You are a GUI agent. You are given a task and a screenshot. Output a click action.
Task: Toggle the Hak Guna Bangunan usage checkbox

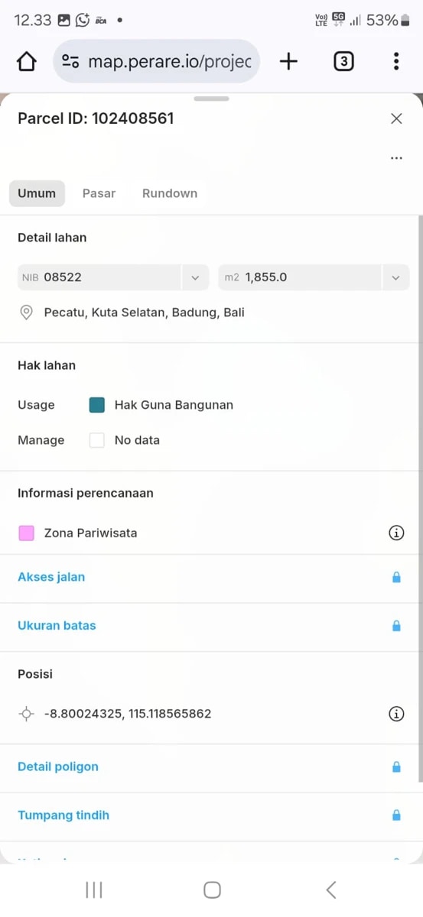coord(96,405)
